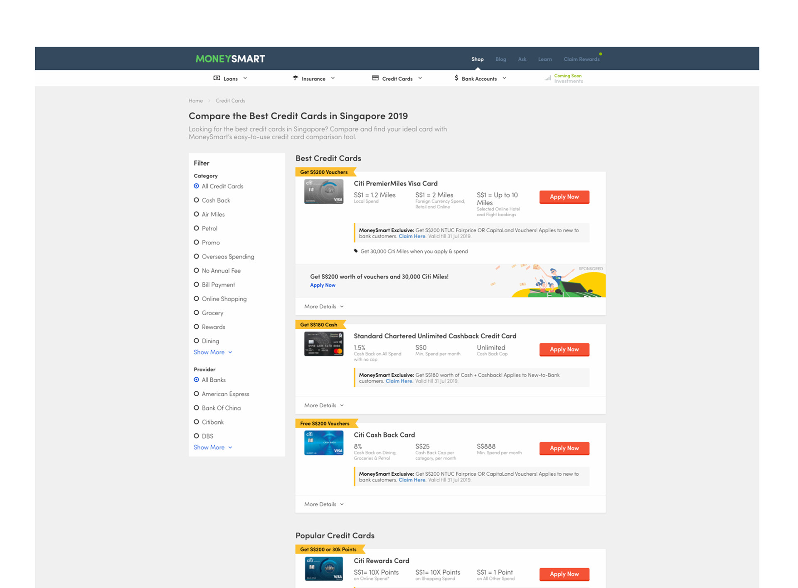Apply Now for Citi PremierMiles Visa Card

(x=564, y=197)
